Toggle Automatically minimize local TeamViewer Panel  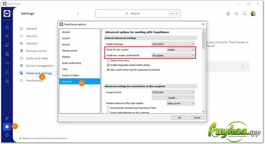(x=108, y=108)
